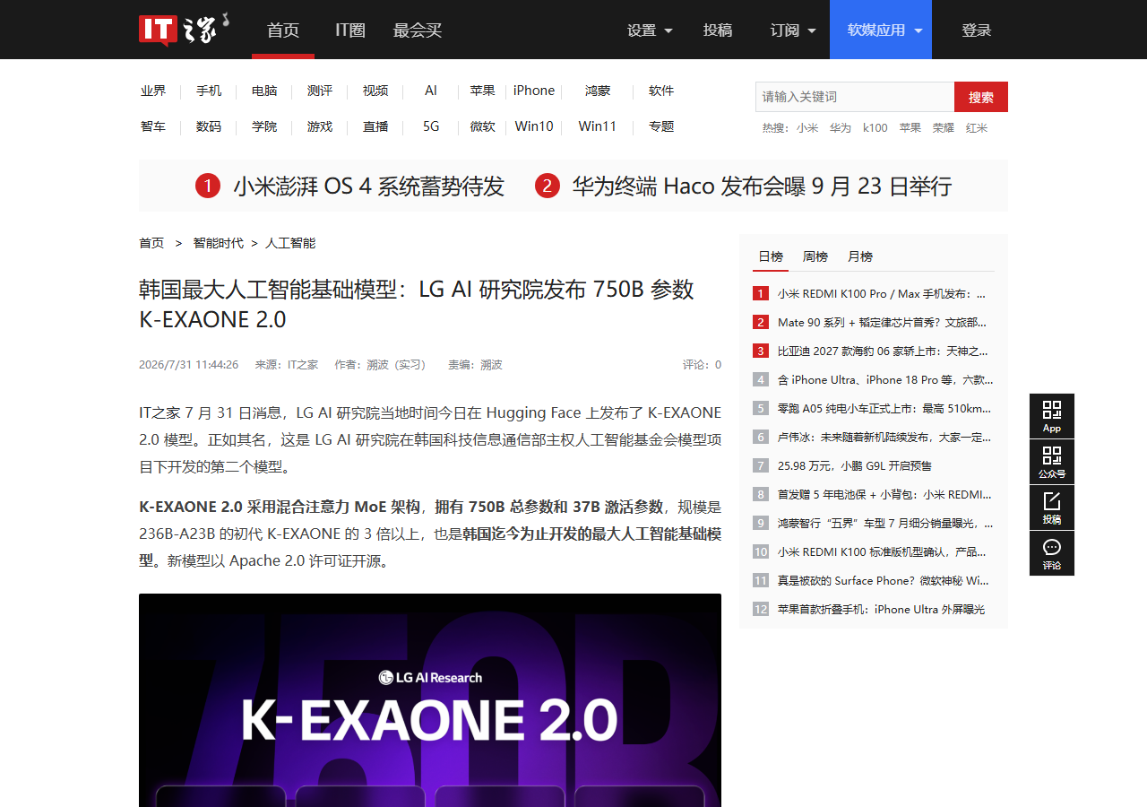
Task: Open the AI category link
Action: click(x=431, y=91)
